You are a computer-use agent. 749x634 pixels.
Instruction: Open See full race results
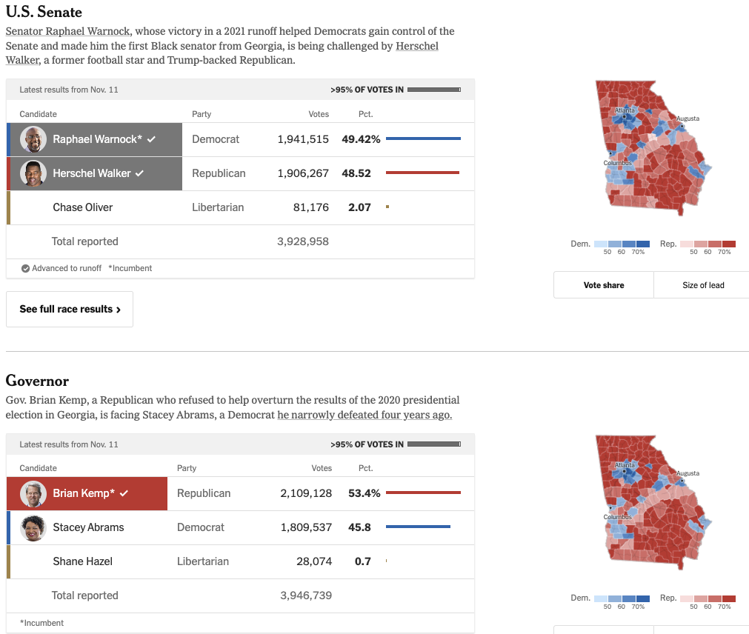[x=70, y=309]
